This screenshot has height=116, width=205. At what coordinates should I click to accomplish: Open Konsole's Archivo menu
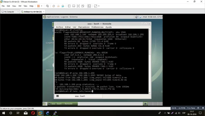[60, 27]
